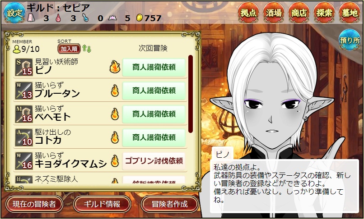Go to the 酒場 tavern

(x=274, y=13)
